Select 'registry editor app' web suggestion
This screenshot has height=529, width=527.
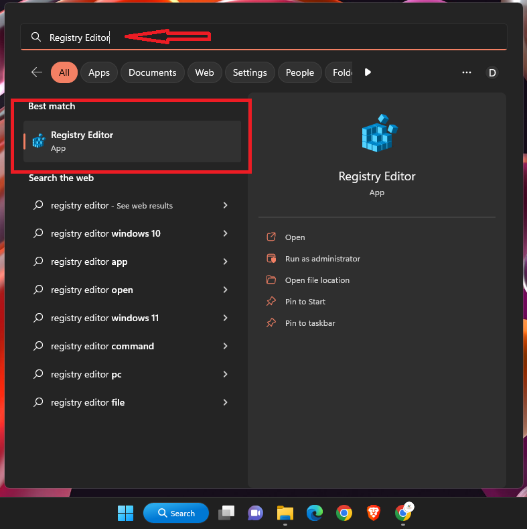(x=132, y=261)
